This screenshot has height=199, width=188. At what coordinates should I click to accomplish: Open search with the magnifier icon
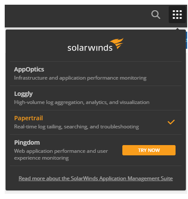[156, 15]
